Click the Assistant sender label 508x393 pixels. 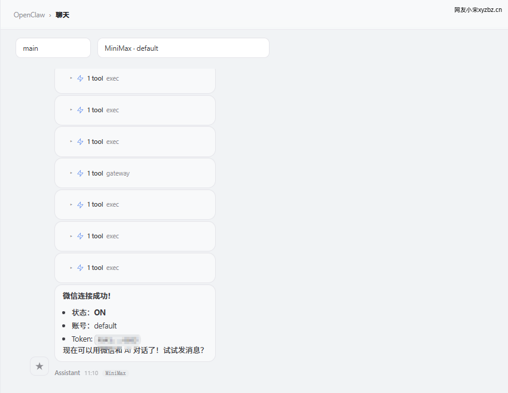pyautogui.click(x=67, y=373)
